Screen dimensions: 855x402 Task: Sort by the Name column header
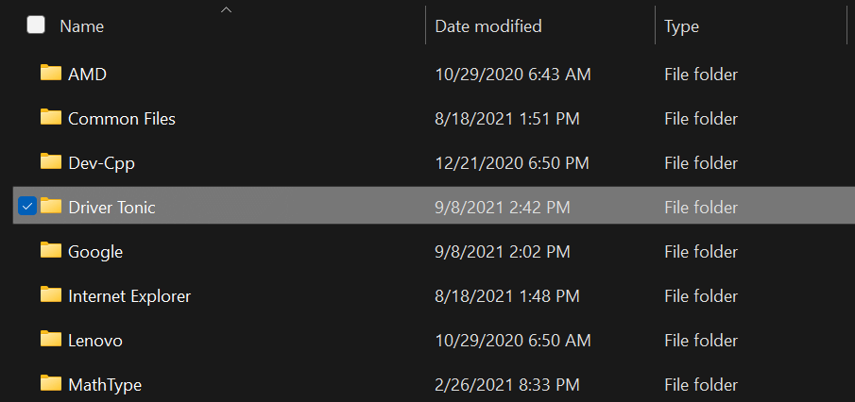tap(82, 25)
